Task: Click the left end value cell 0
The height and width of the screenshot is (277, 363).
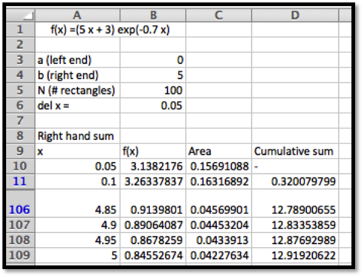Action: 153,60
